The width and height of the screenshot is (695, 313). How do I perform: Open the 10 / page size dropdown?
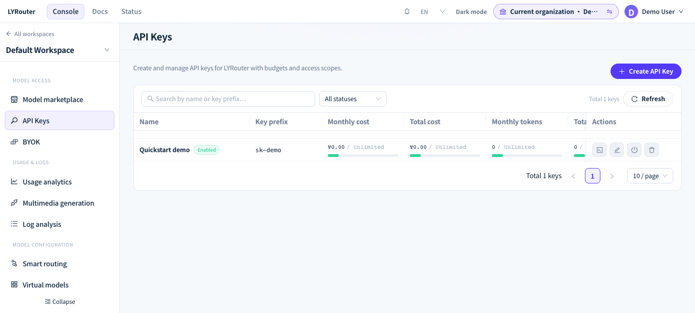click(x=650, y=176)
